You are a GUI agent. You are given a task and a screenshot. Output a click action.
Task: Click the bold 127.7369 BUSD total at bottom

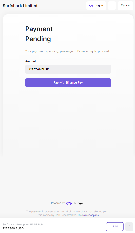(13, 228)
